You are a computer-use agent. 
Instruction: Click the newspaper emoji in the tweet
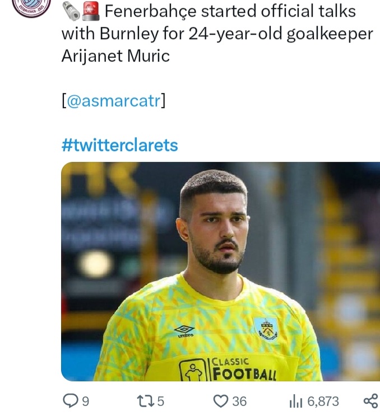pos(71,11)
